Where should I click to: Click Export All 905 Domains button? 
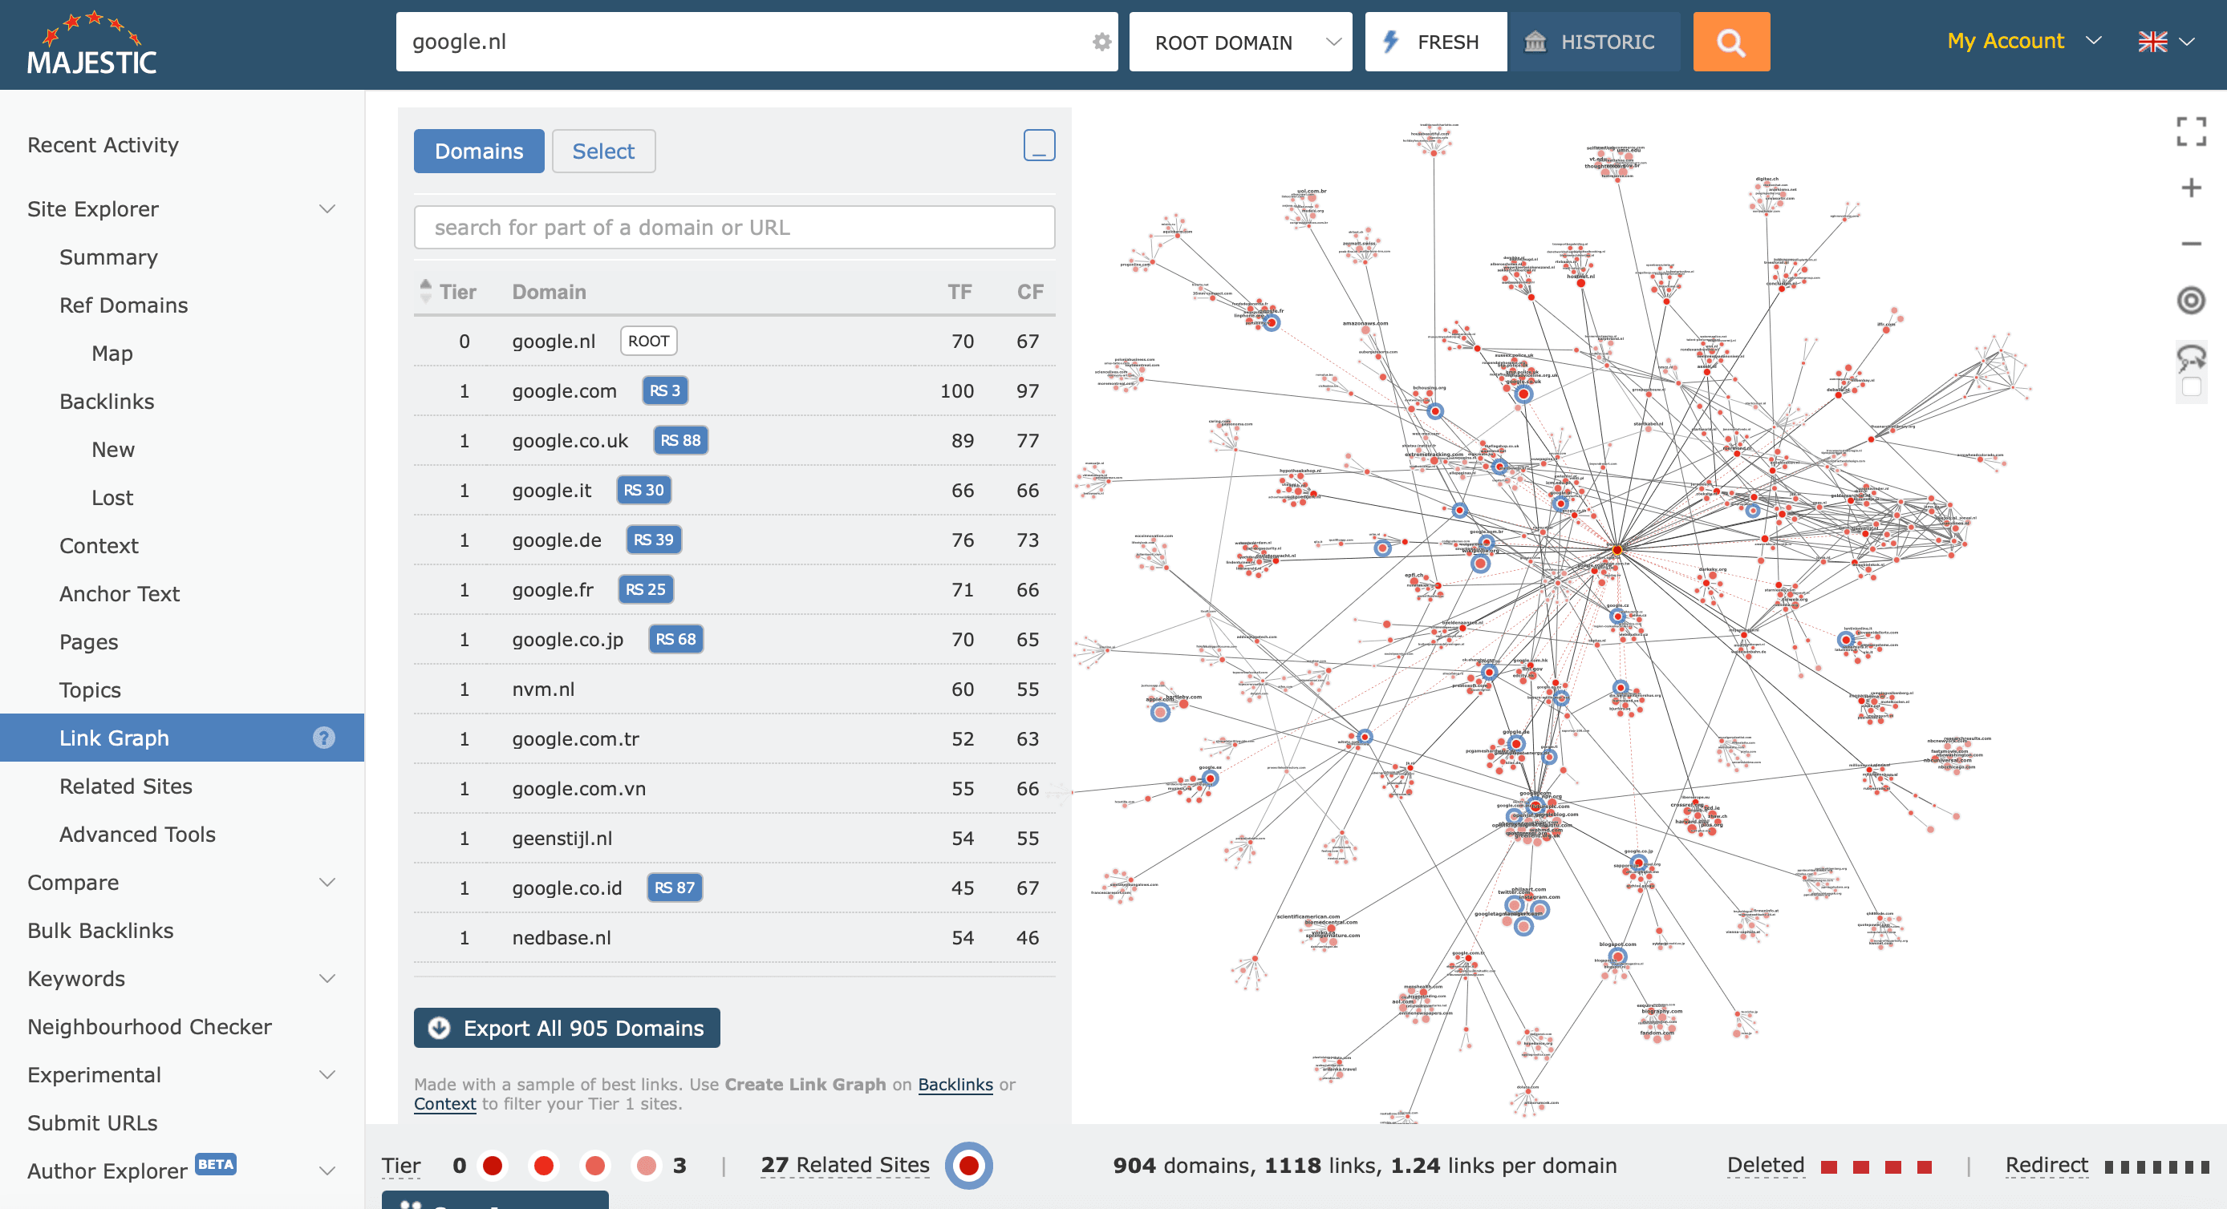coord(566,1028)
